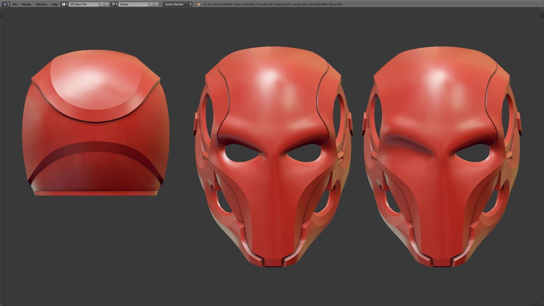Expand the properties region with top-right plus tab

[542, 15]
